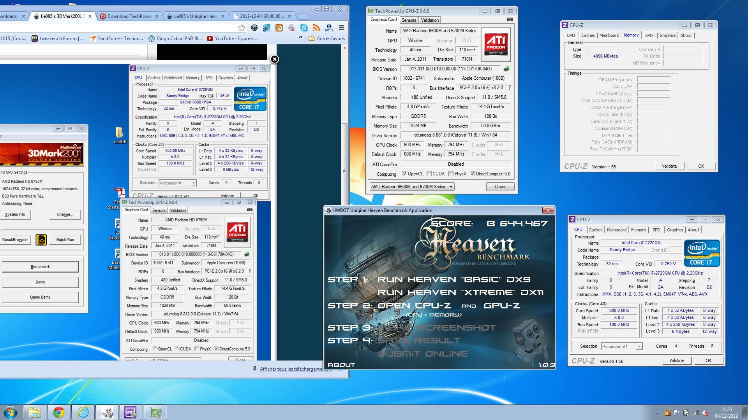The image size is (748, 420).
Task: Open the Windows Start menu
Action: [11, 412]
